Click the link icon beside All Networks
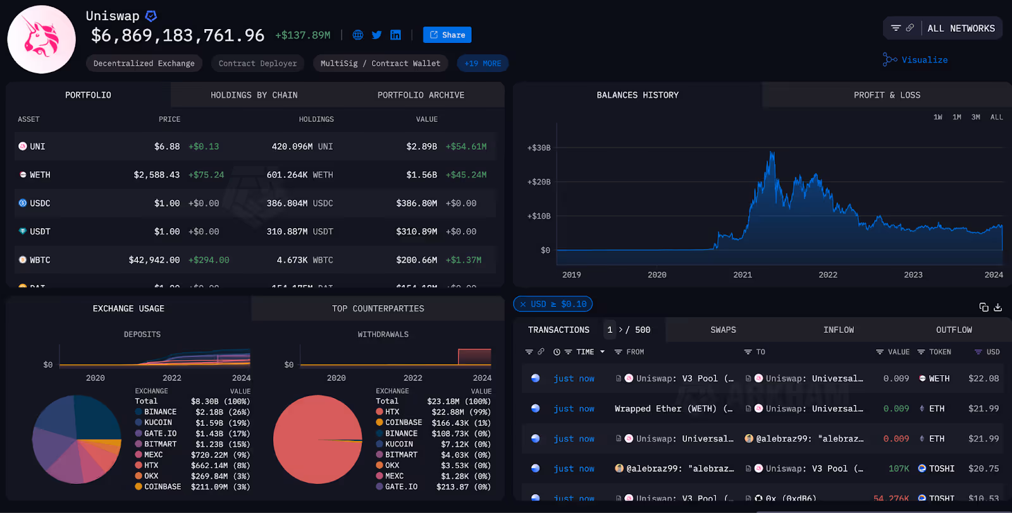This screenshot has height=513, width=1012. tap(910, 28)
